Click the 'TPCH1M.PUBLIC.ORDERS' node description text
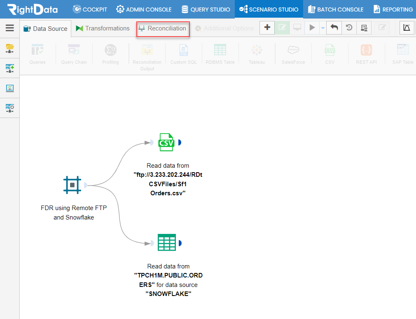 pos(168,280)
